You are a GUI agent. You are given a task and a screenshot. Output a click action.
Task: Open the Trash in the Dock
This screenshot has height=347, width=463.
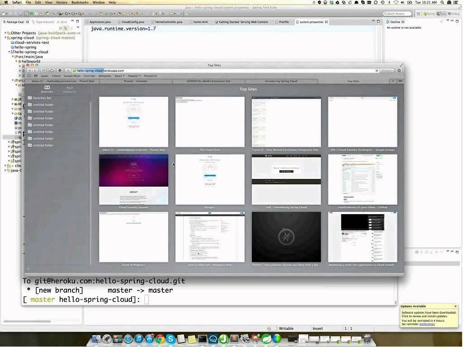(367, 339)
